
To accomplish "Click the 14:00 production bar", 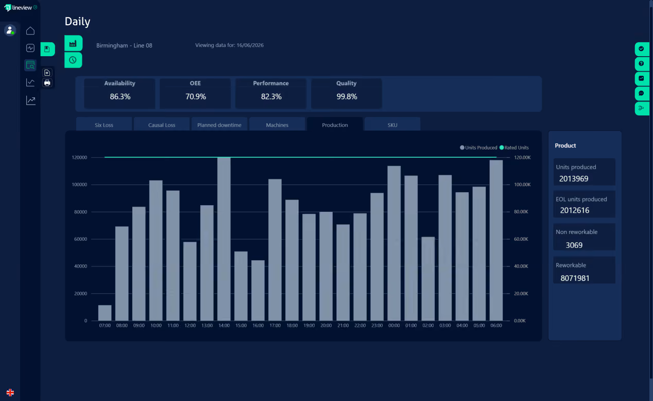I will [x=224, y=239].
